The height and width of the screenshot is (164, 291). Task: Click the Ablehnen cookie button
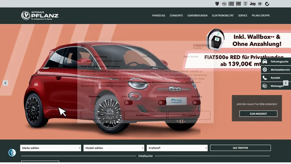point(102,115)
